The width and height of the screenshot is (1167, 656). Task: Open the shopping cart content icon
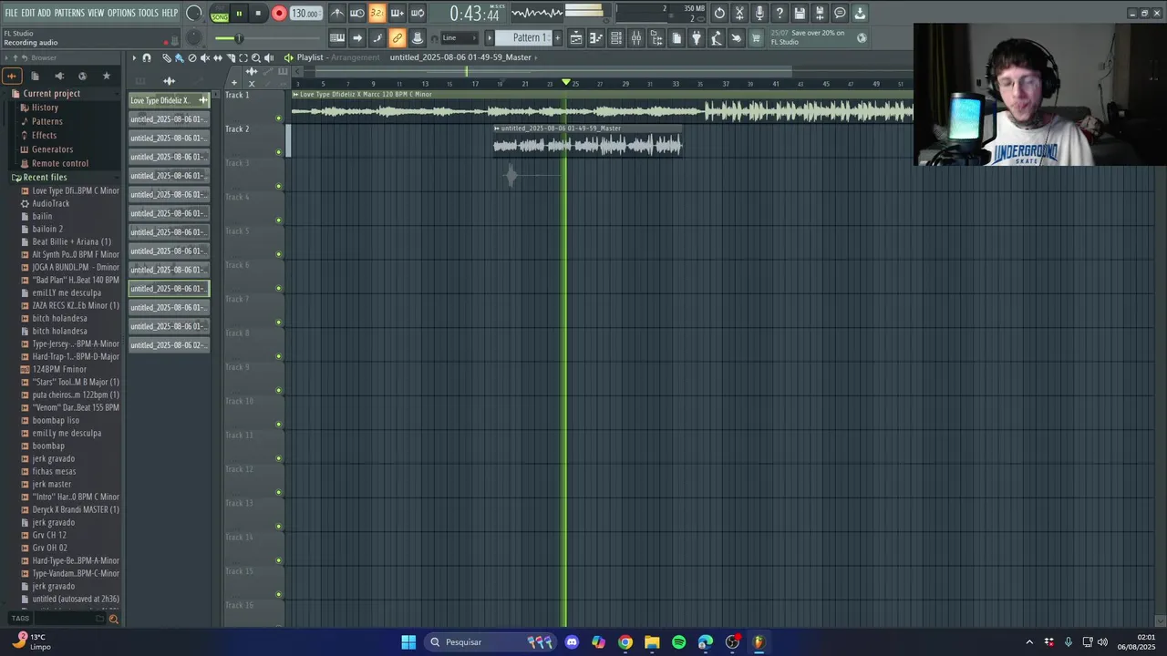pyautogui.click(x=757, y=38)
